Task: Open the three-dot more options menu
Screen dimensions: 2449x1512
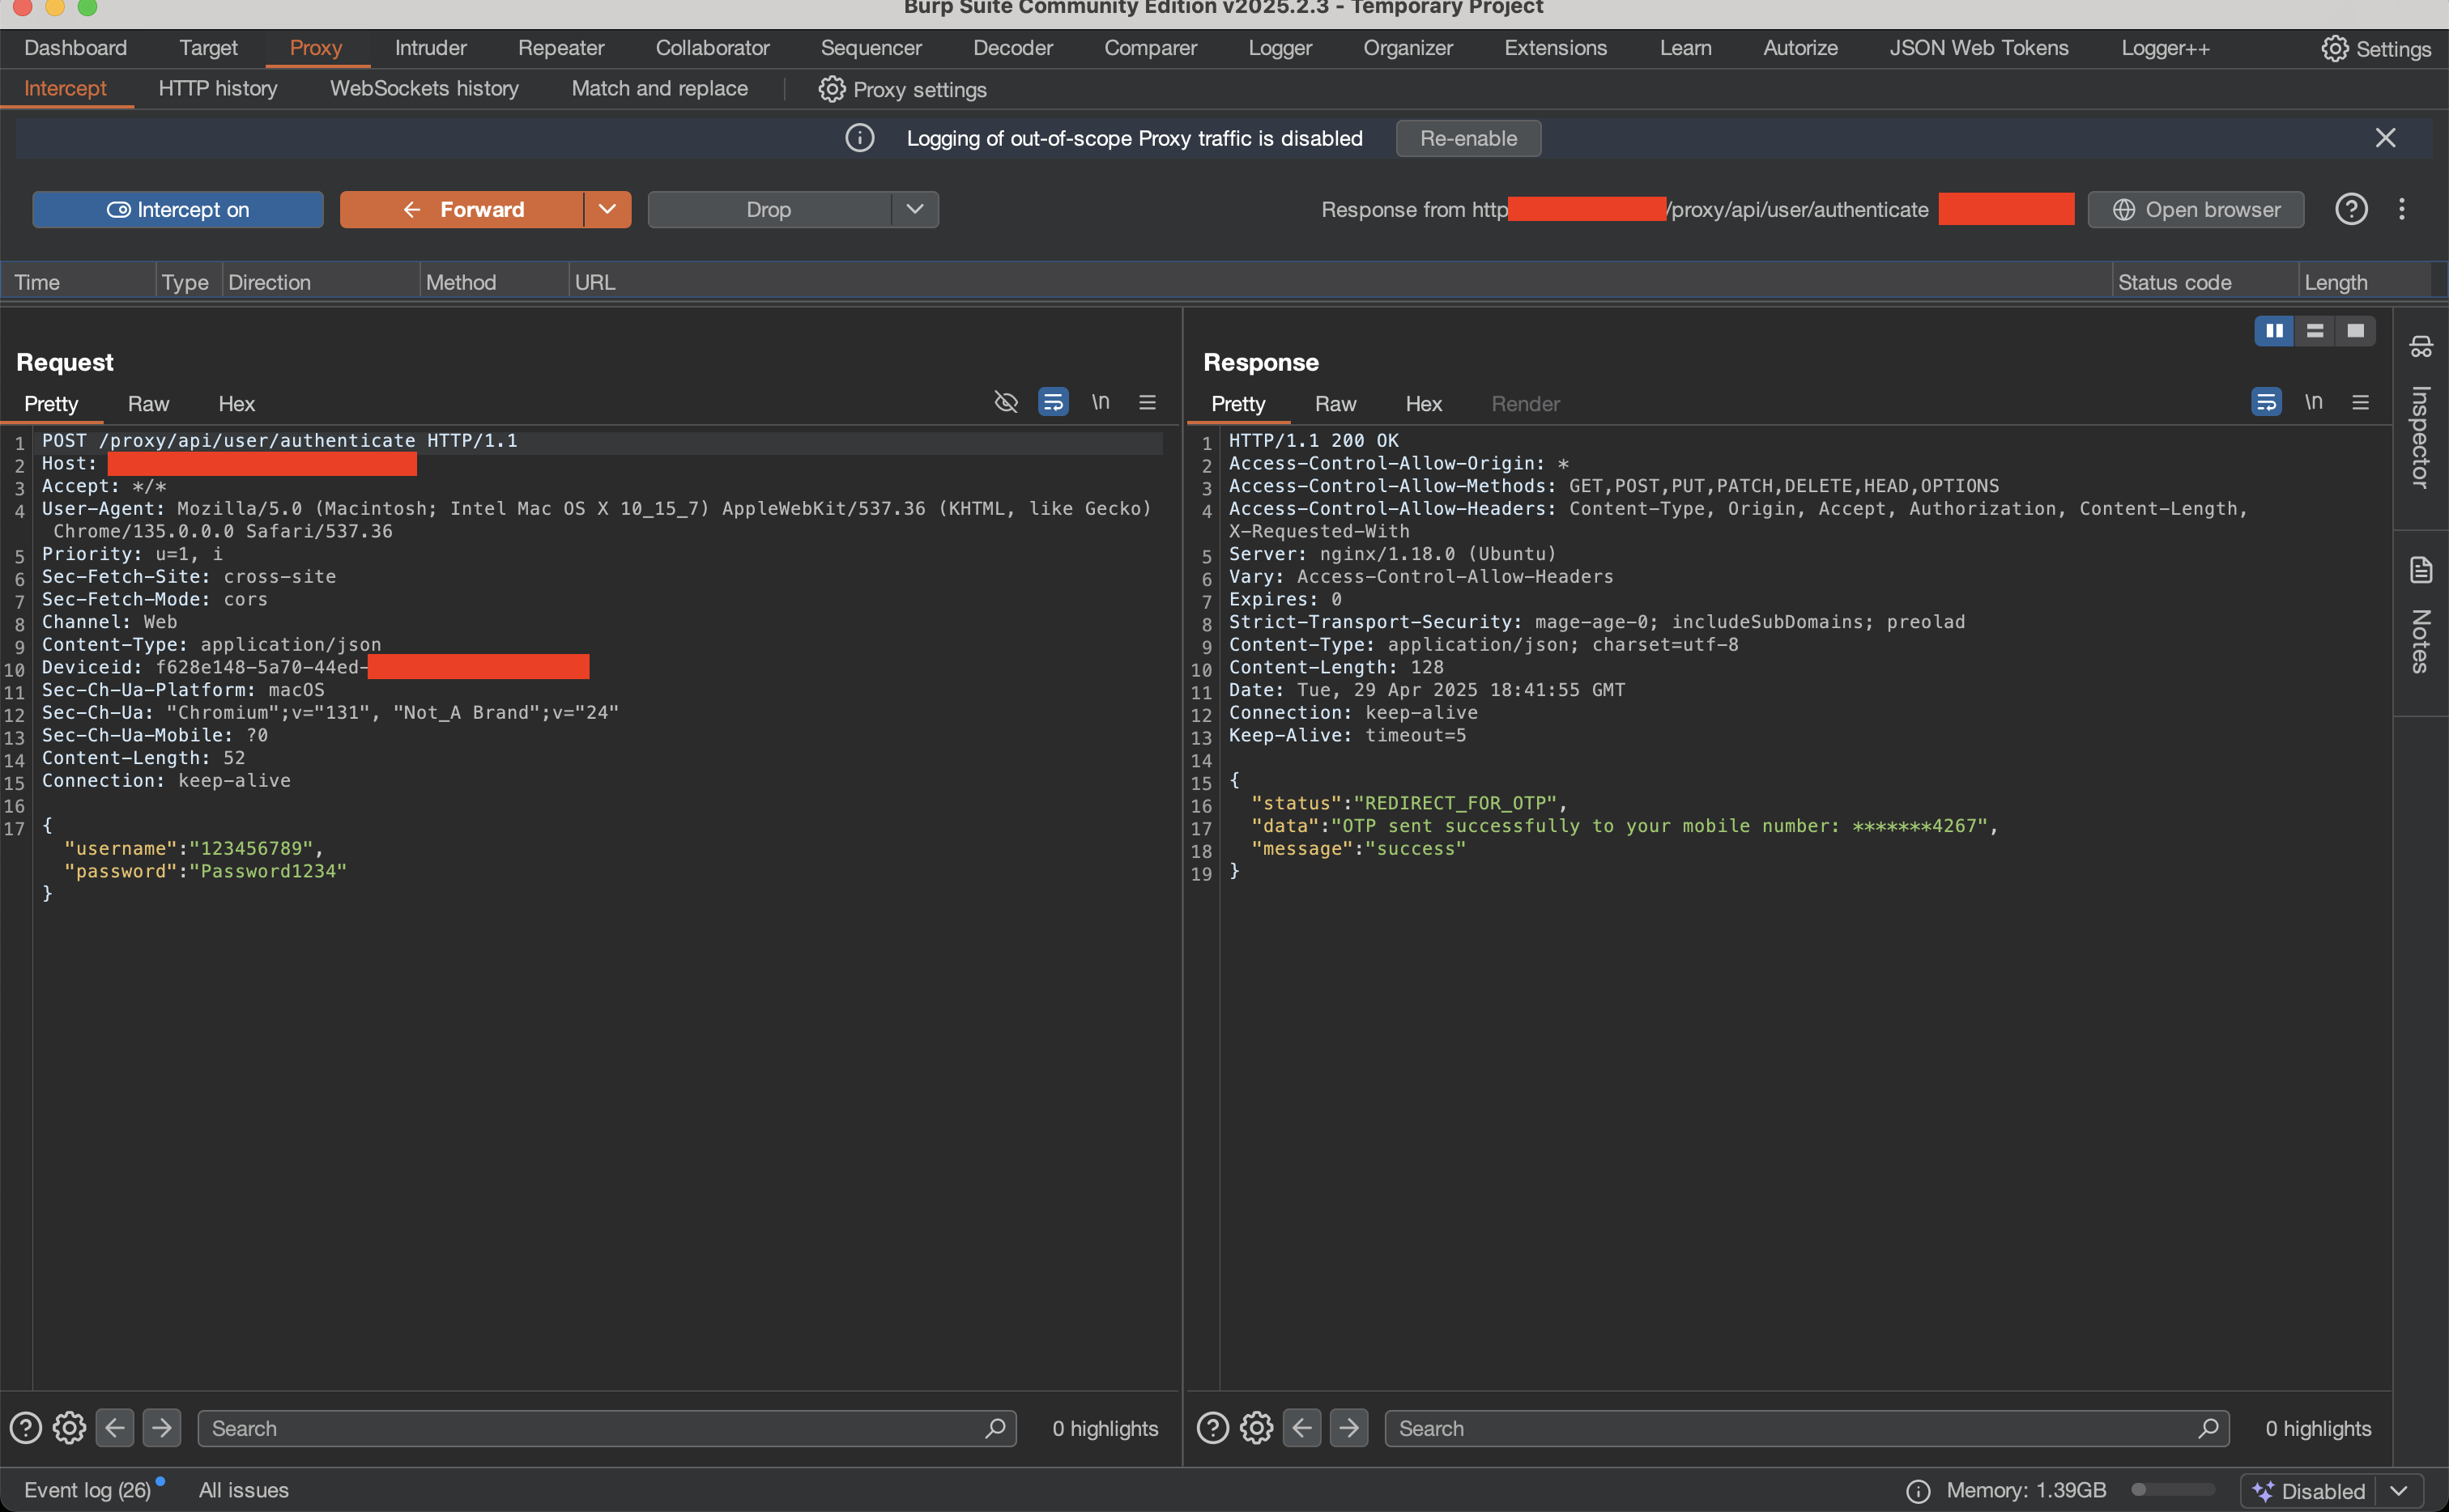Action: 2402,209
